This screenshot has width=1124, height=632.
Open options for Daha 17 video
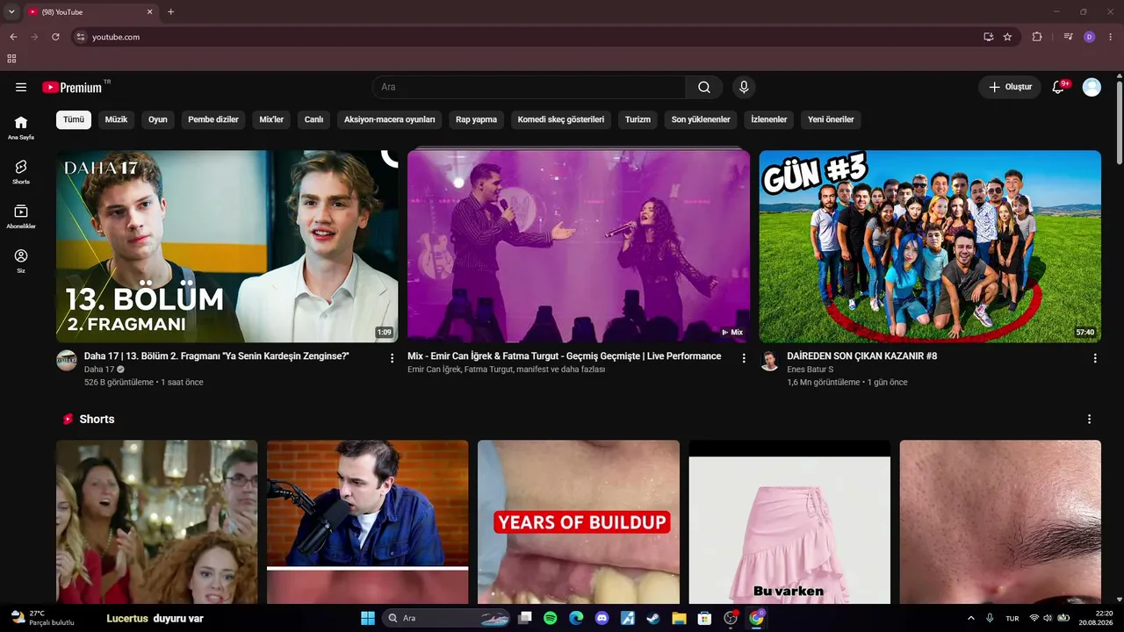[393, 358]
